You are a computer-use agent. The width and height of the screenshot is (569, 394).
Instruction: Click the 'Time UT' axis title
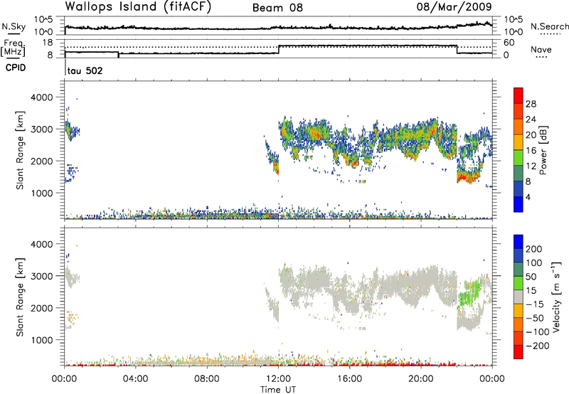pos(278,390)
